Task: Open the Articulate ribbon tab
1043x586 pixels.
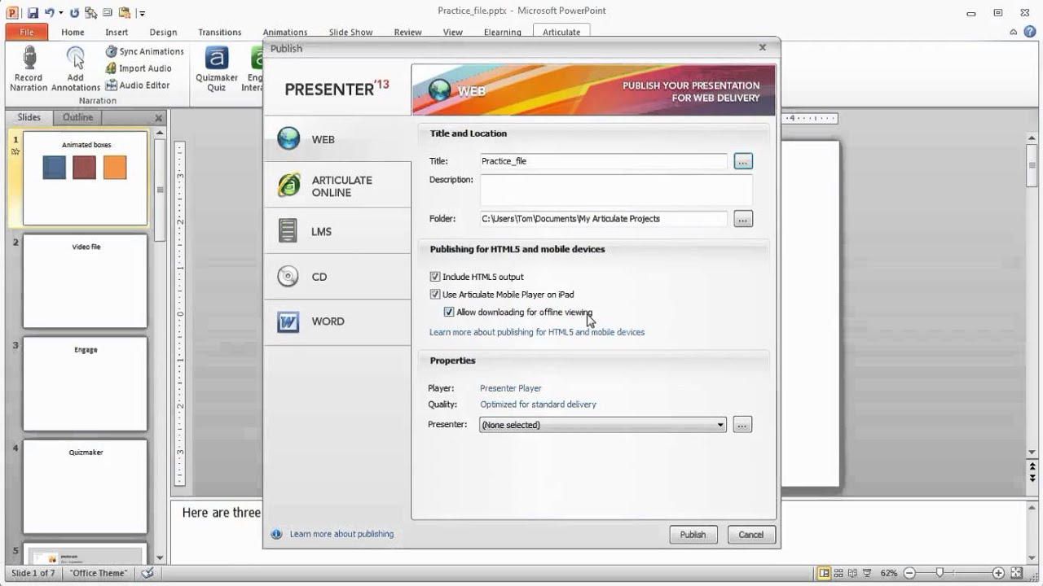Action: click(561, 32)
